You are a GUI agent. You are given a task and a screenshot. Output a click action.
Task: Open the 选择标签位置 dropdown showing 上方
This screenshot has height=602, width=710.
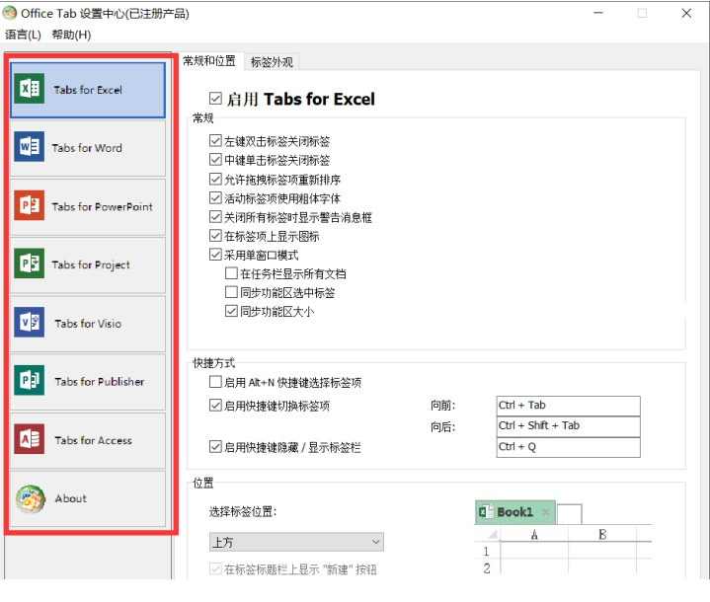click(x=296, y=542)
